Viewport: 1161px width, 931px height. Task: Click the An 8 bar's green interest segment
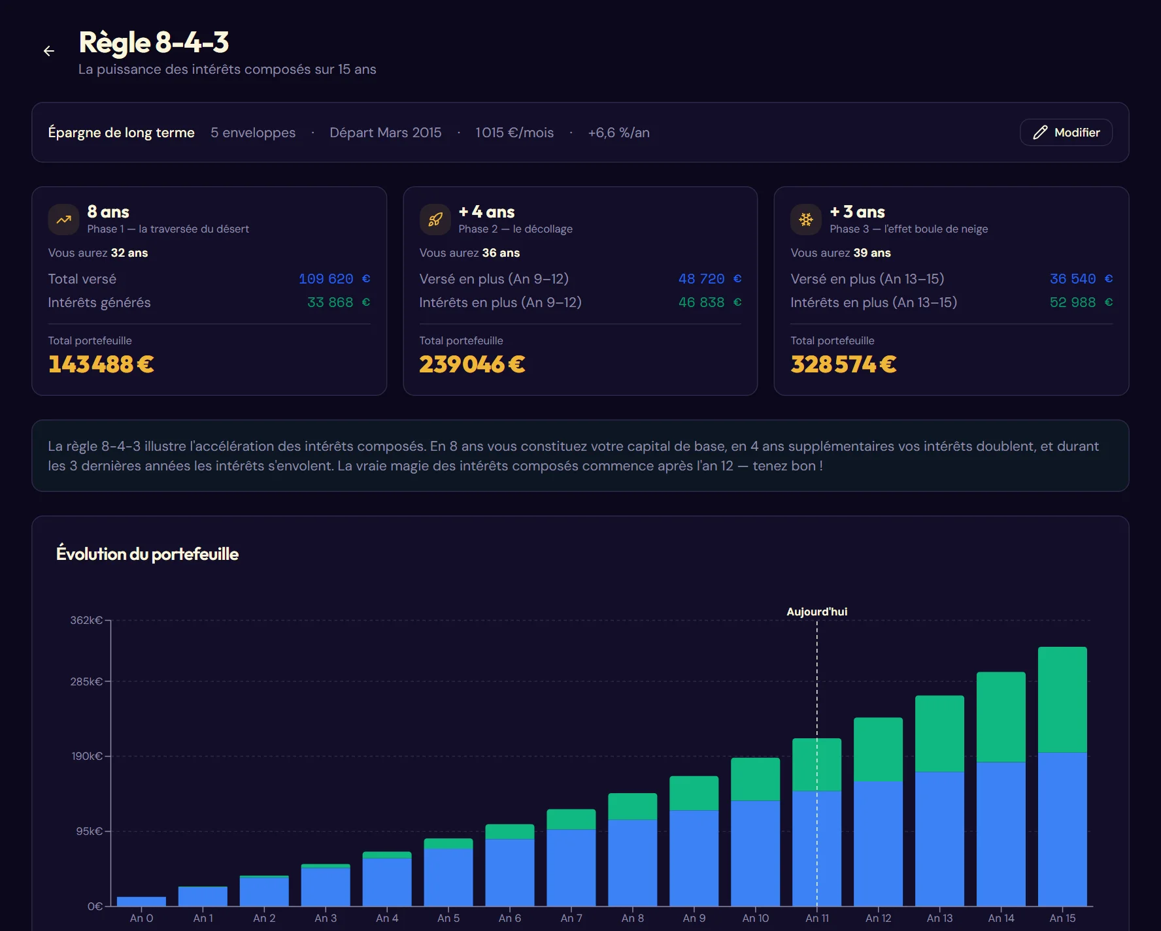point(633,806)
